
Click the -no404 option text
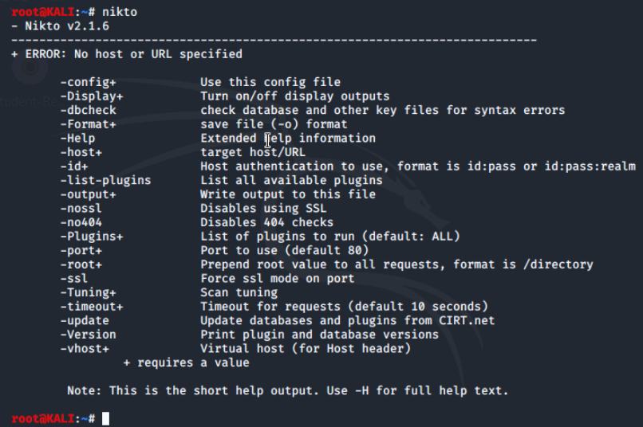point(81,222)
